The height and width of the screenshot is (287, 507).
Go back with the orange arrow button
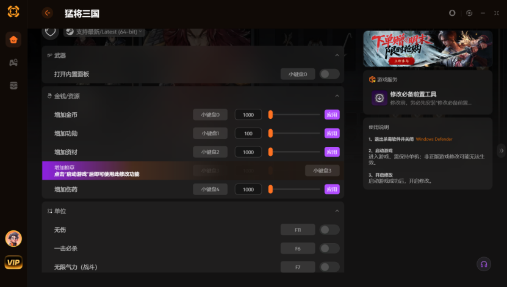48,13
